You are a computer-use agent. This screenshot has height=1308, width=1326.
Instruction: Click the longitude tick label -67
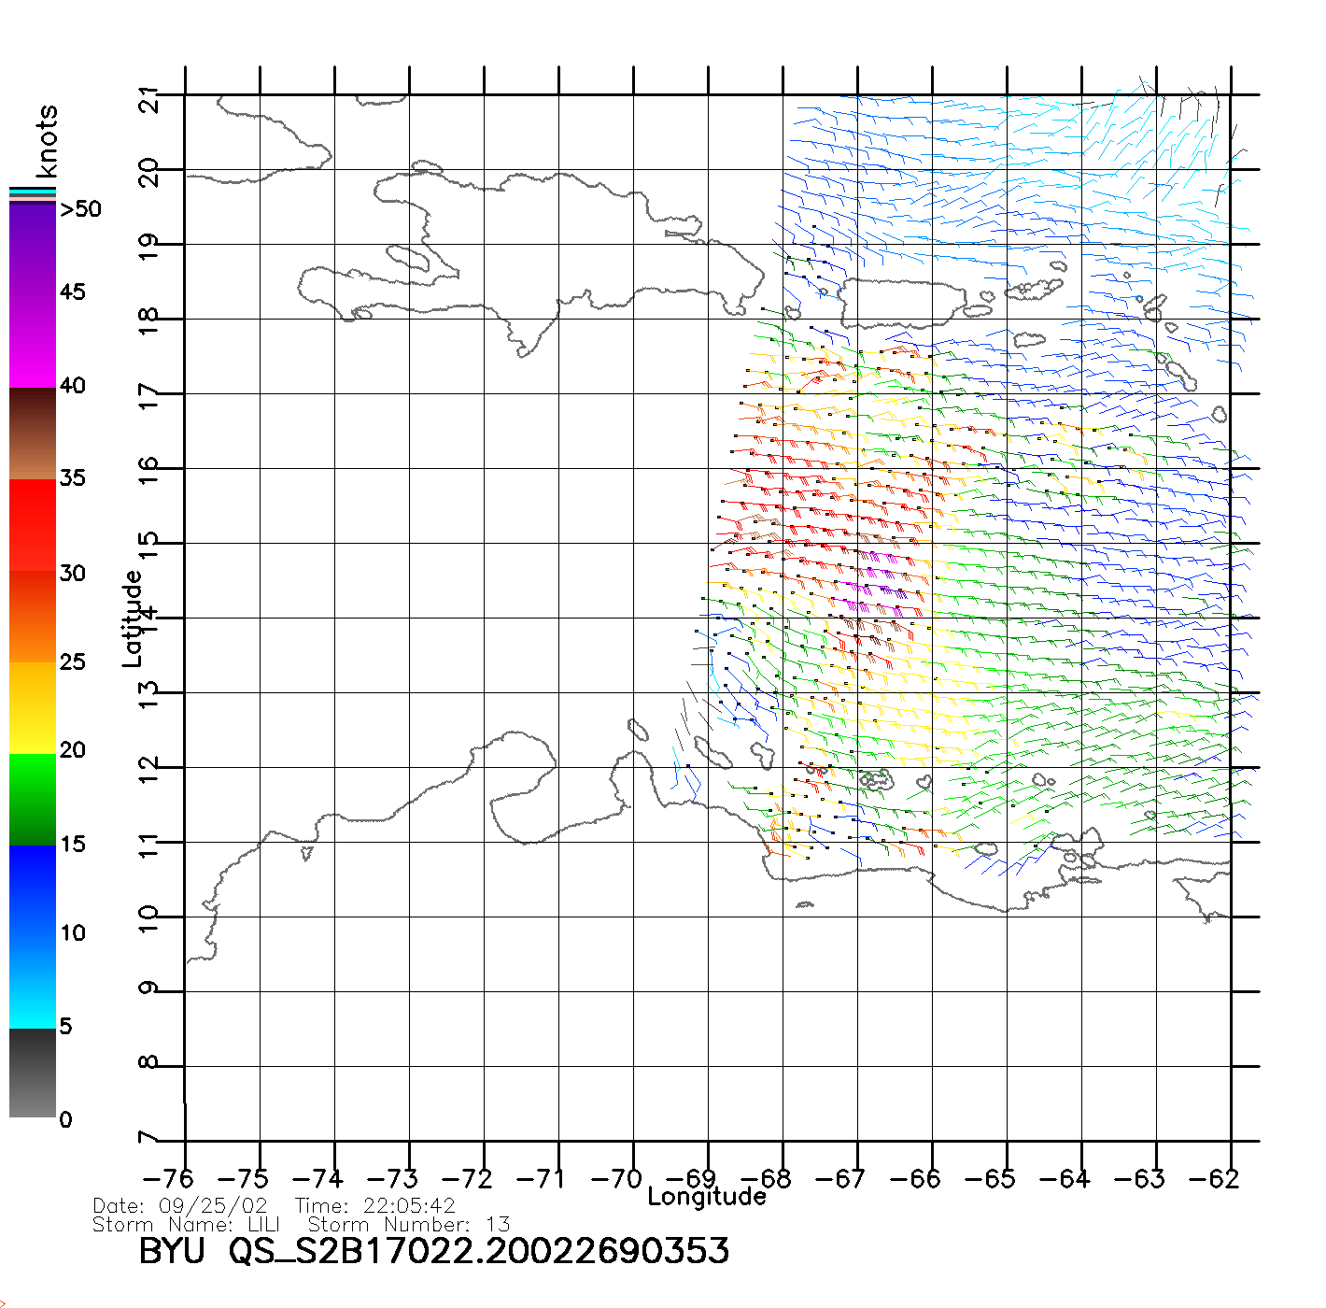[x=840, y=1179]
